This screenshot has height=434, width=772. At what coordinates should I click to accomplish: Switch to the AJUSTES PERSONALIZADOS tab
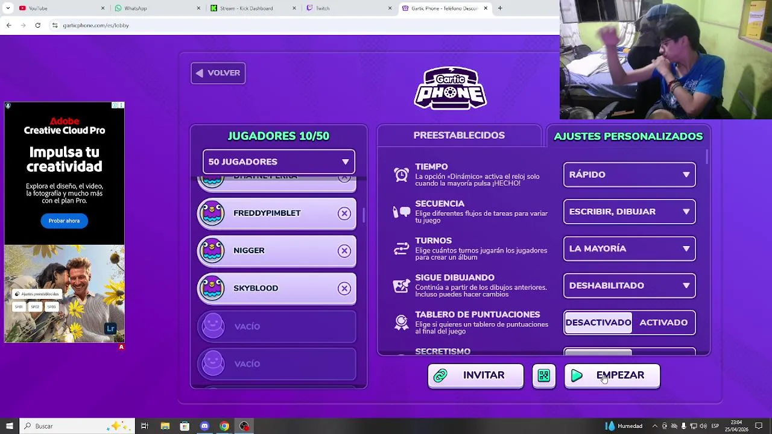click(x=628, y=136)
